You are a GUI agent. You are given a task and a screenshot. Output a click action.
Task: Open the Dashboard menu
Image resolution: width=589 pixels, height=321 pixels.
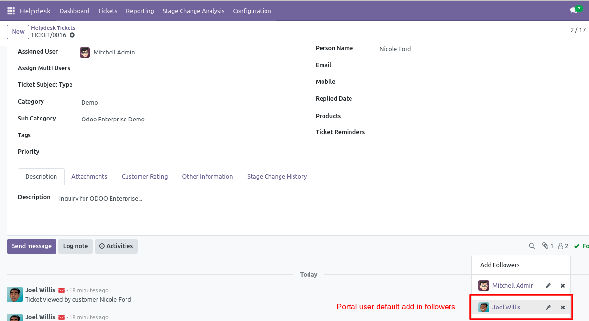[x=74, y=11]
